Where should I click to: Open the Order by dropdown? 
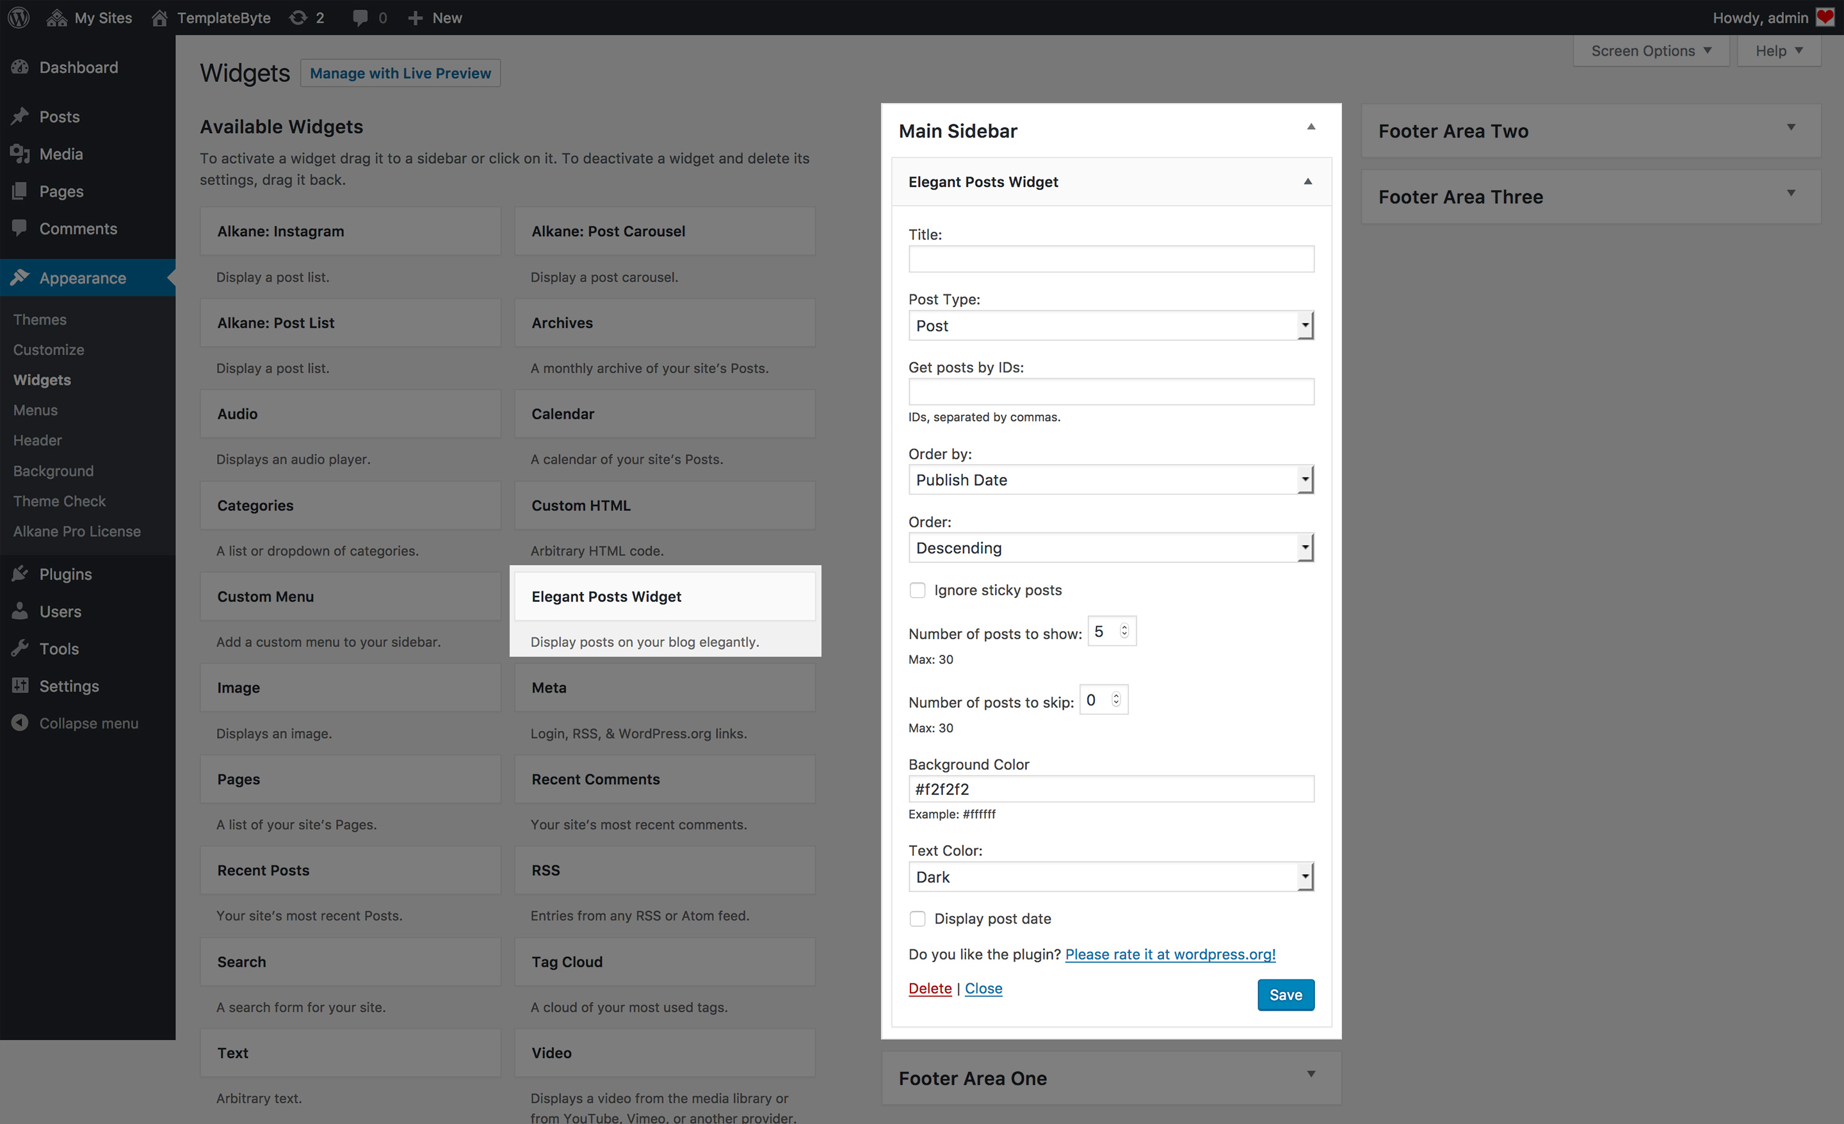[1112, 479]
